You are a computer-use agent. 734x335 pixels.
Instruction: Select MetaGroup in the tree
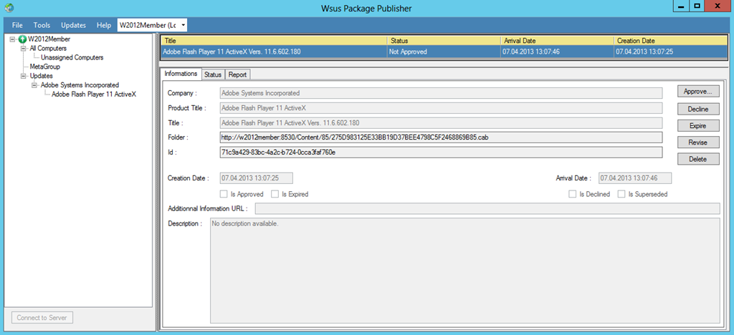[45, 67]
